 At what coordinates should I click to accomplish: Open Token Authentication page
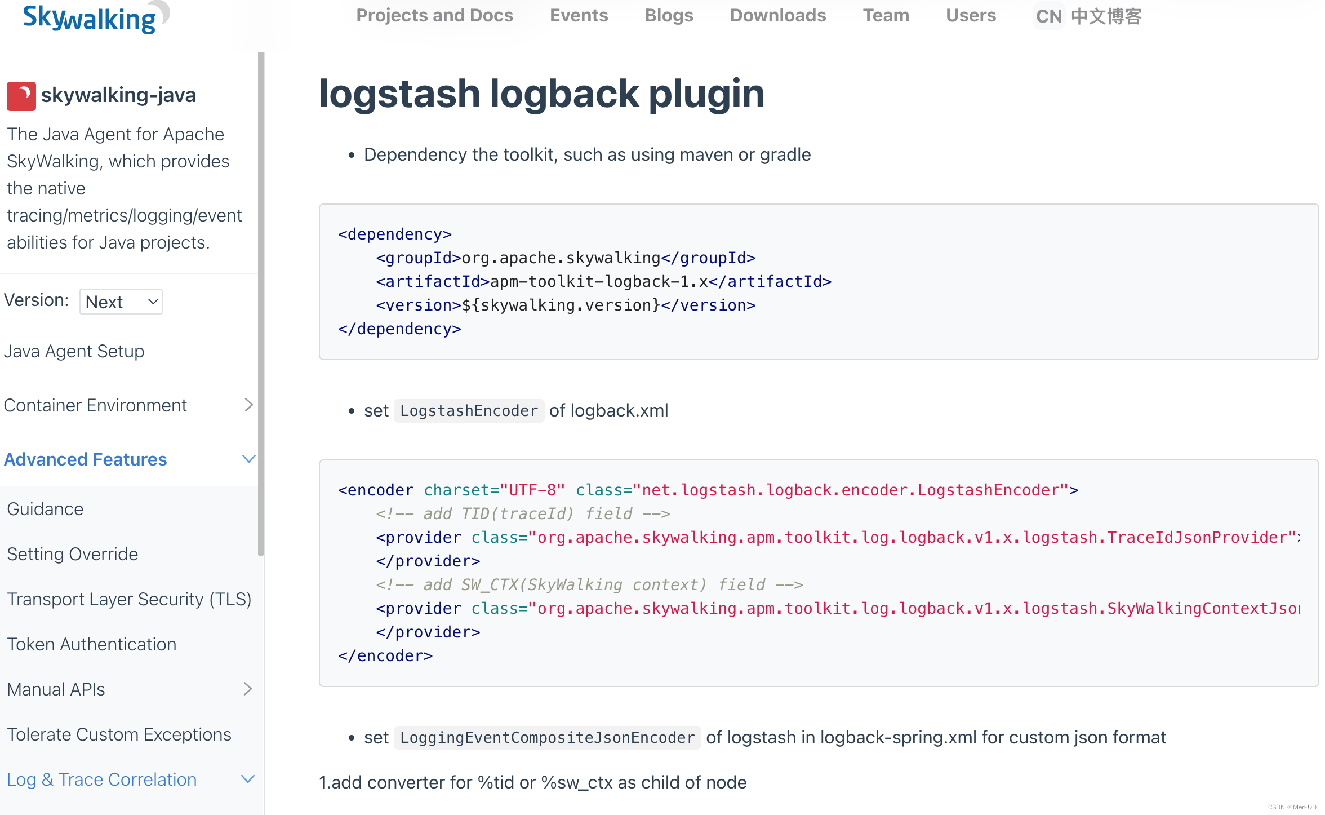coord(91,644)
